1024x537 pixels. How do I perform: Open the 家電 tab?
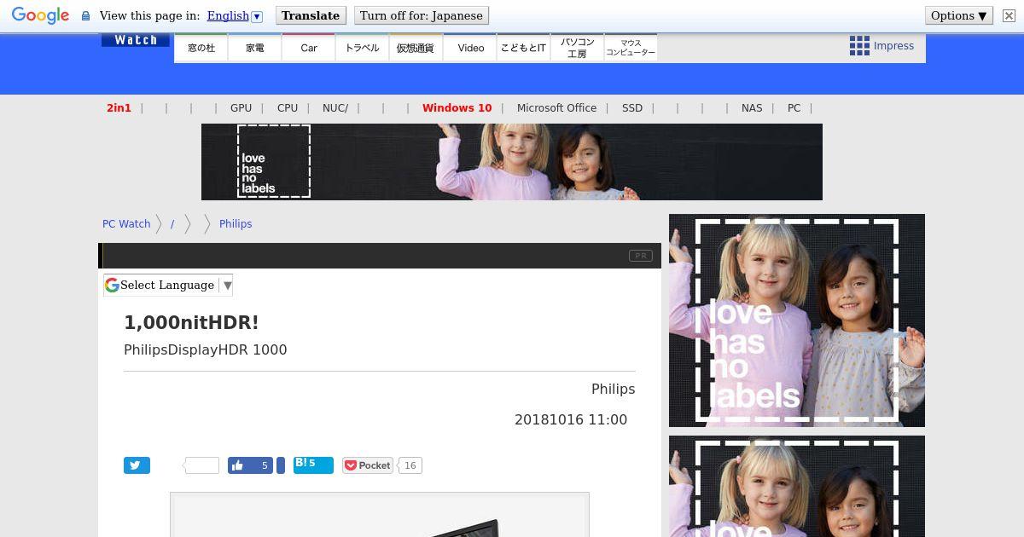coord(255,48)
